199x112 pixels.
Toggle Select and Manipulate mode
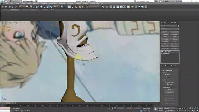click(66, 7)
